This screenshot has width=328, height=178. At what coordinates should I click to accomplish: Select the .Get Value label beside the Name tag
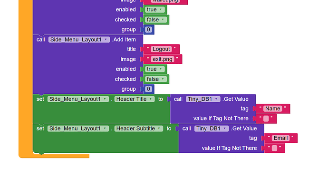tap(235, 99)
